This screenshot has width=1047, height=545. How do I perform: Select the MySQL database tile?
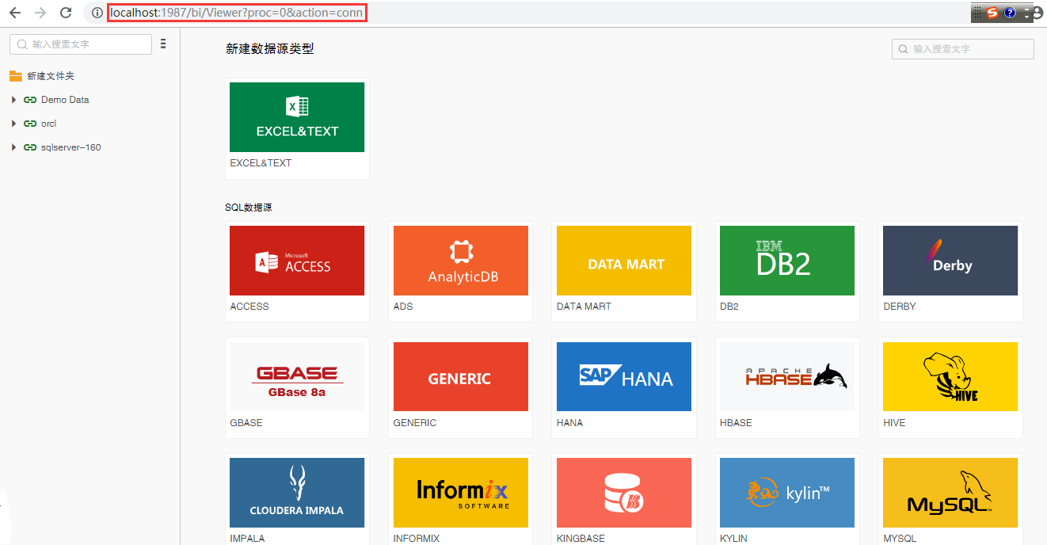pos(950,493)
